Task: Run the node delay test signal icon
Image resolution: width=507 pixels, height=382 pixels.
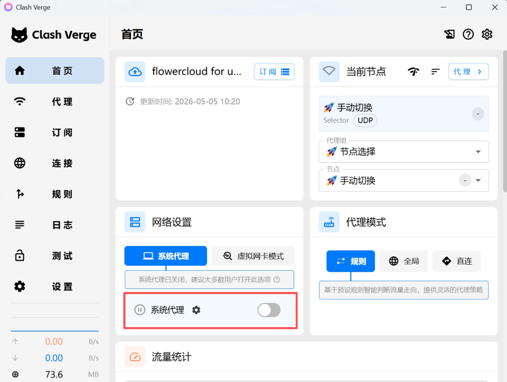Action: 413,71
